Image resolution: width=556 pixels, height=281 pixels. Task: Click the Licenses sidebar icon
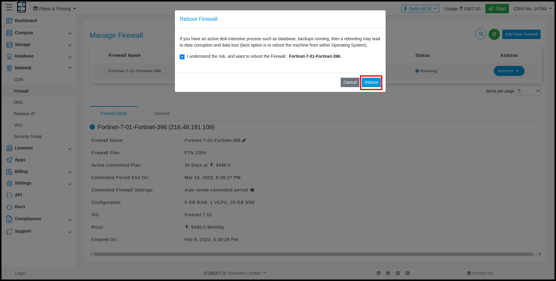[x=9, y=148]
